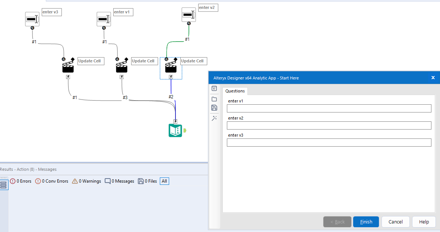Select the magic wand icon in the dialog sidebar
The width and height of the screenshot is (440, 232).
point(214,118)
